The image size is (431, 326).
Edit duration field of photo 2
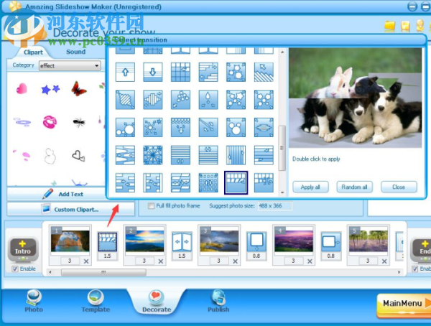[144, 261]
